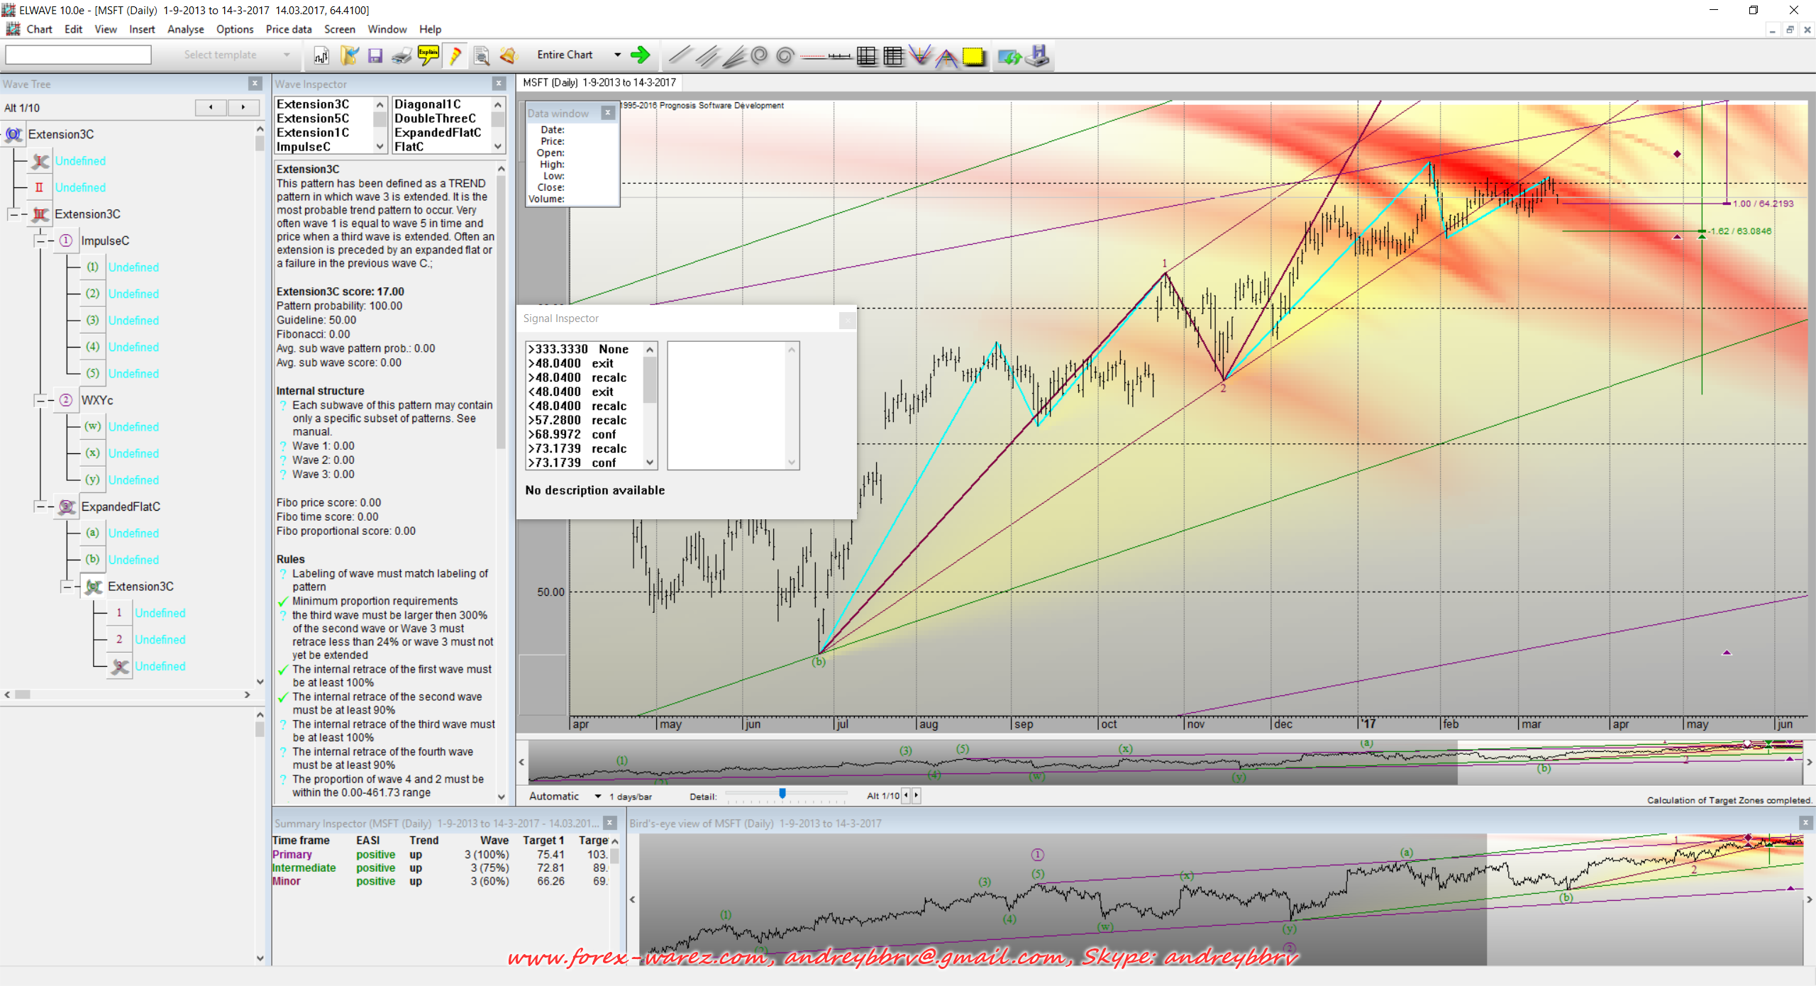Viewport: 1816px width, 986px height.
Task: Adjust the Detail slider handle
Action: click(782, 793)
